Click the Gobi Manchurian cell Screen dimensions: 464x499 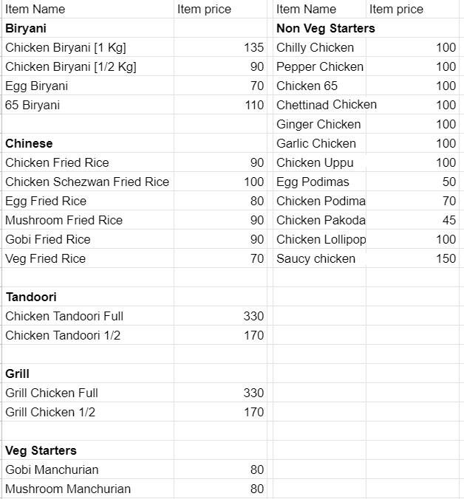click(52, 469)
